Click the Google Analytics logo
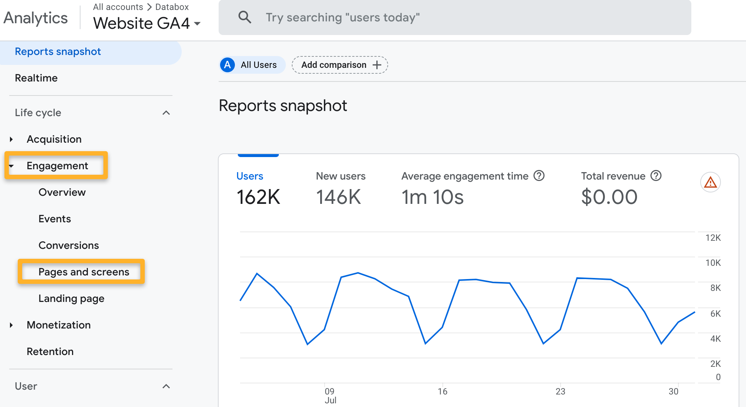This screenshot has height=407, width=746. pyautogui.click(x=35, y=17)
